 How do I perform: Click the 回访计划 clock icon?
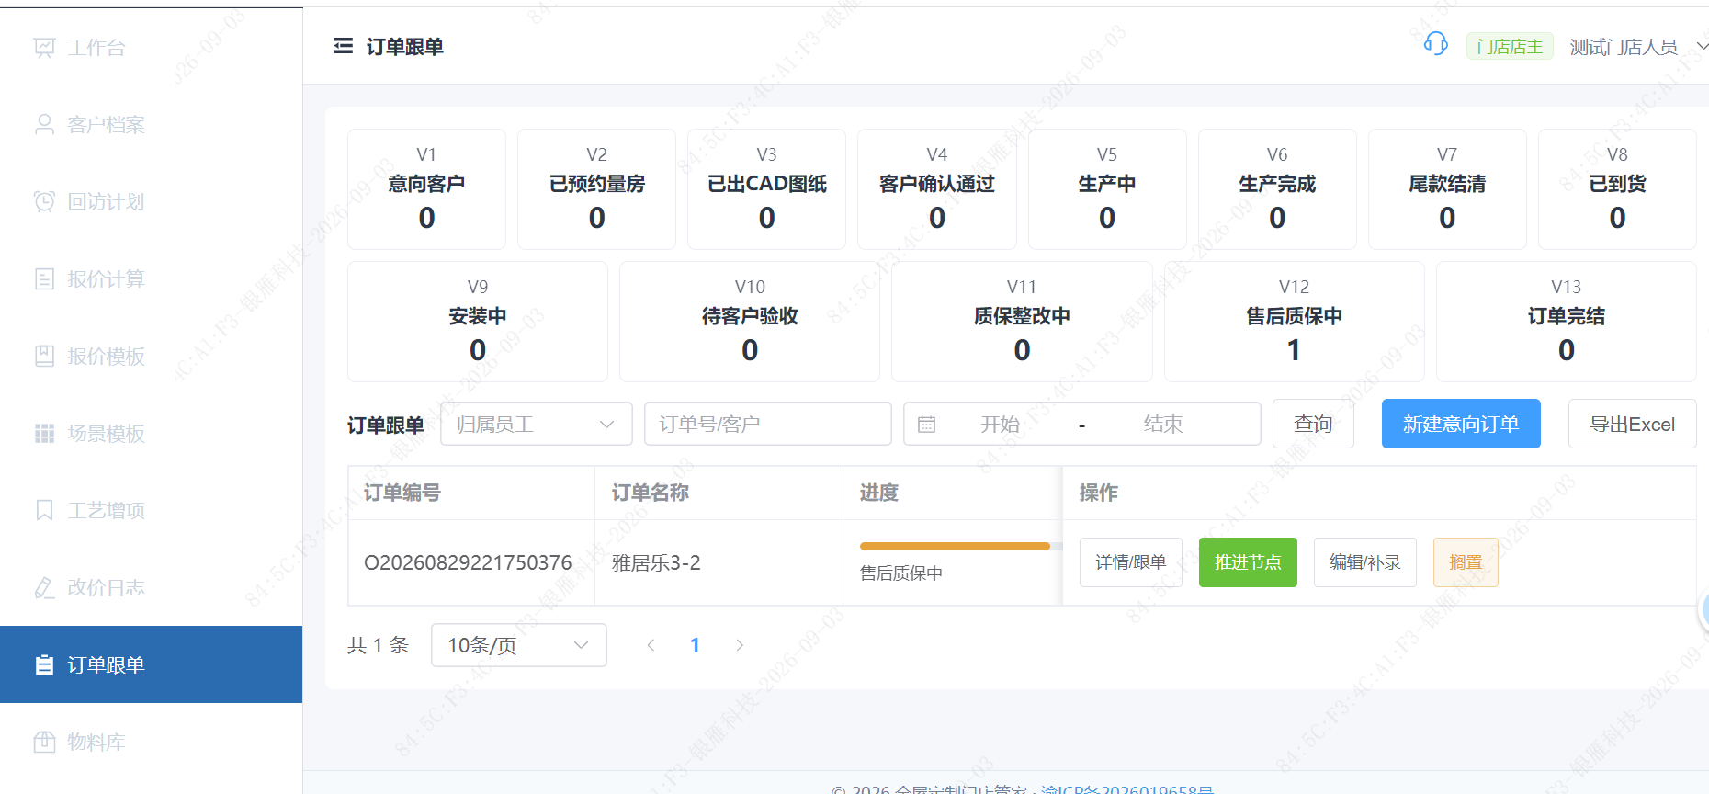coord(44,201)
